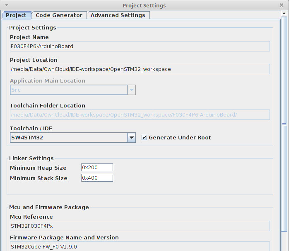The image size is (289, 251).
Task: Expand the Toolchain / IDE dropdown arrow
Action: coord(132,137)
